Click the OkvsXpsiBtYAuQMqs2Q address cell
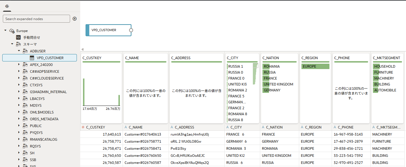The height and width of the screenshot is (167, 406). 197,162
